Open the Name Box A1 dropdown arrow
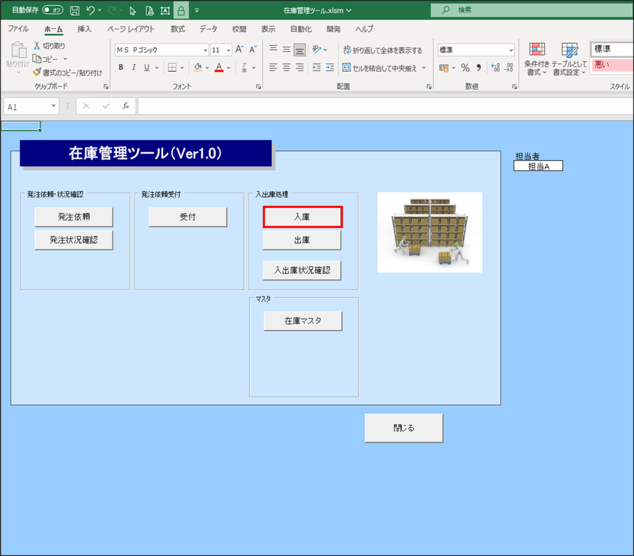The image size is (634, 556). pos(53,106)
